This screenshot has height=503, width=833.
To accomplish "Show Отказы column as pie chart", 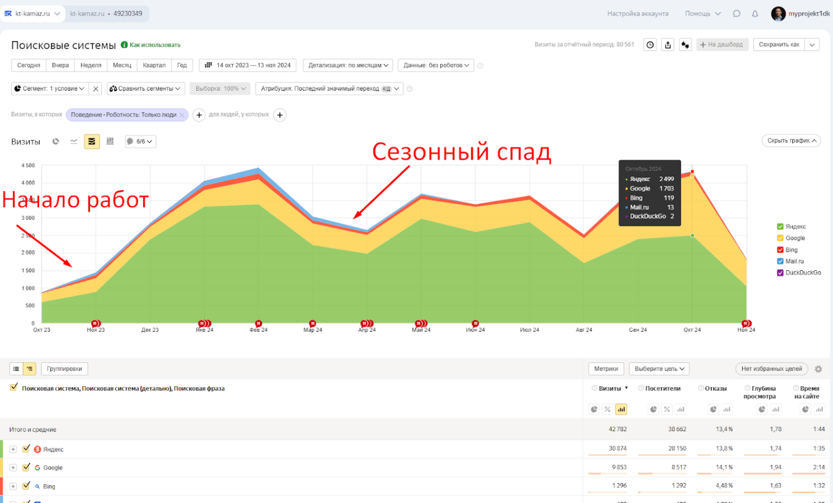I will coord(713,409).
